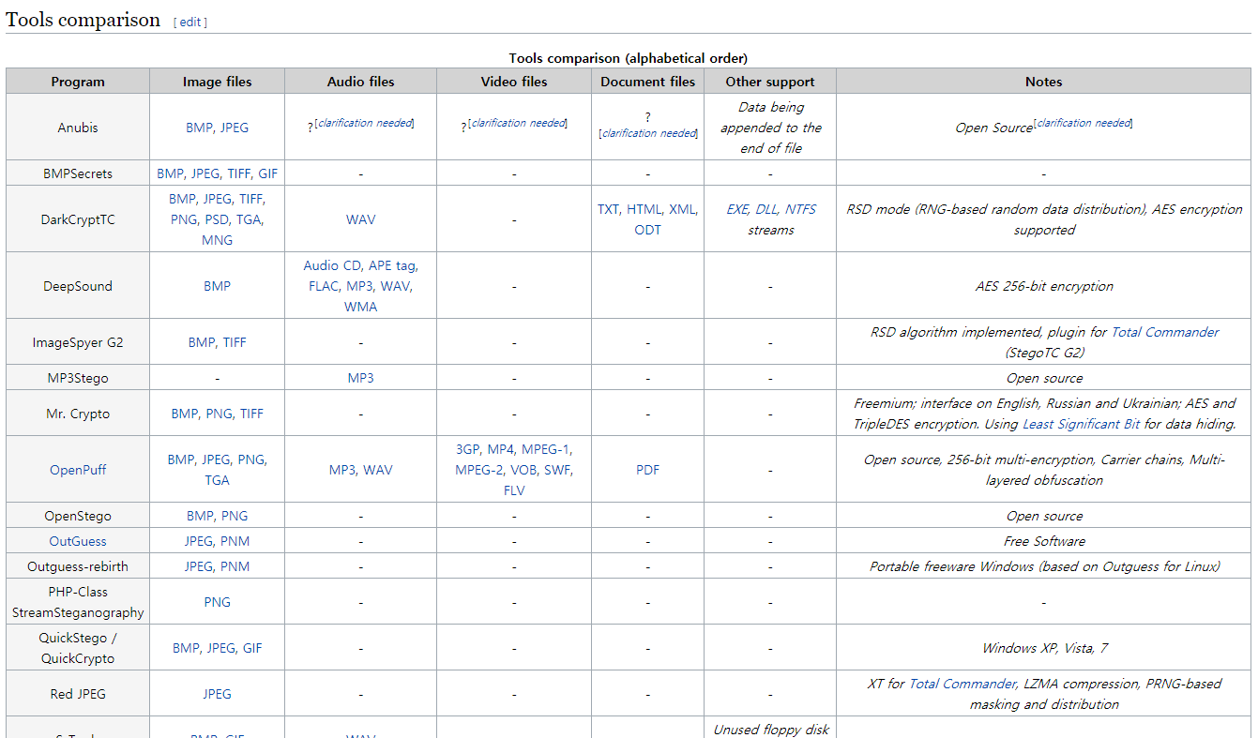The image size is (1258, 738).
Task: Open the APE tag link
Action: 393,265
